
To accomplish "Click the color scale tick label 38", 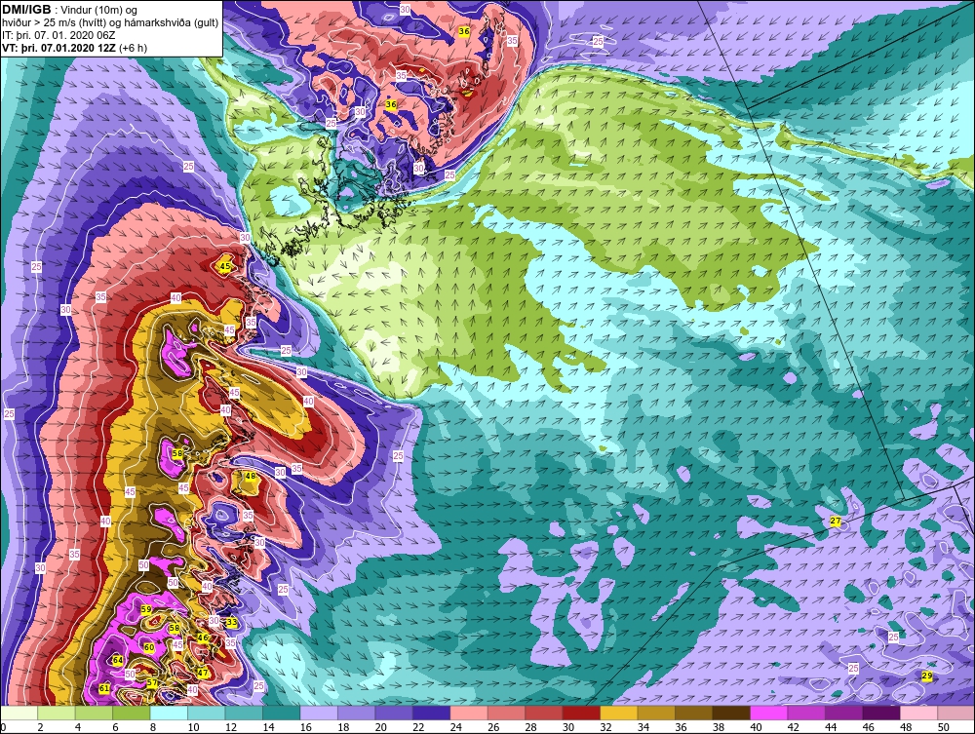I will point(719,728).
